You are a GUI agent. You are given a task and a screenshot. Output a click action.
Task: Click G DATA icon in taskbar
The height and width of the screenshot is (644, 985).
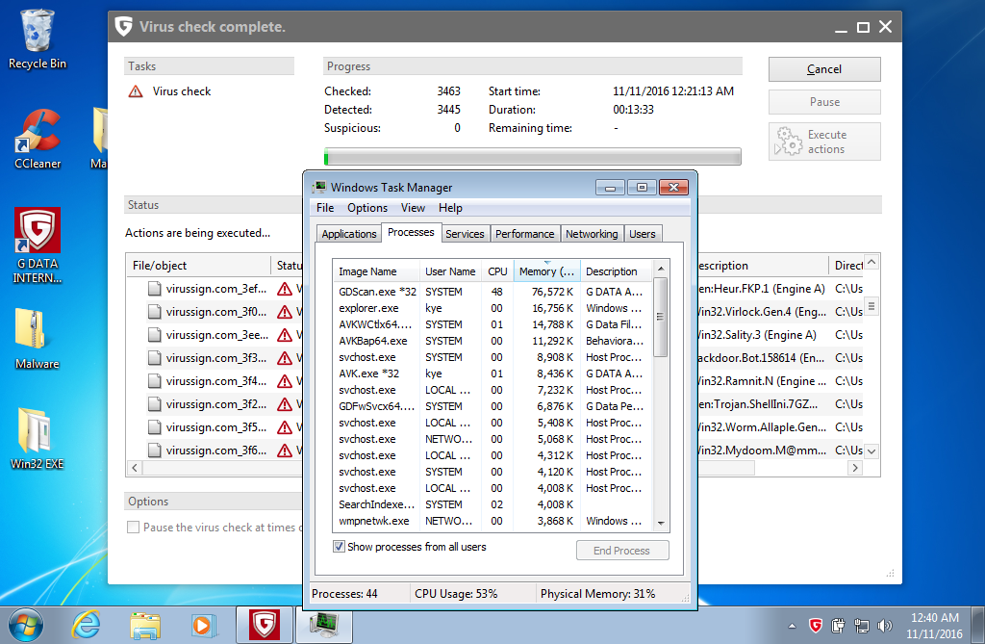[x=264, y=625]
